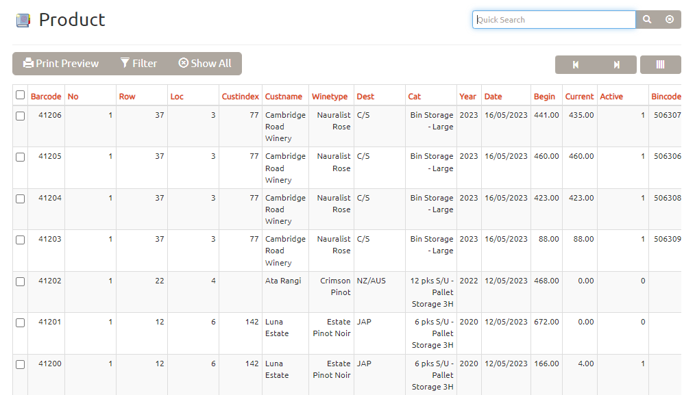
Task: Click begin value 468.00
Action: (x=546, y=281)
